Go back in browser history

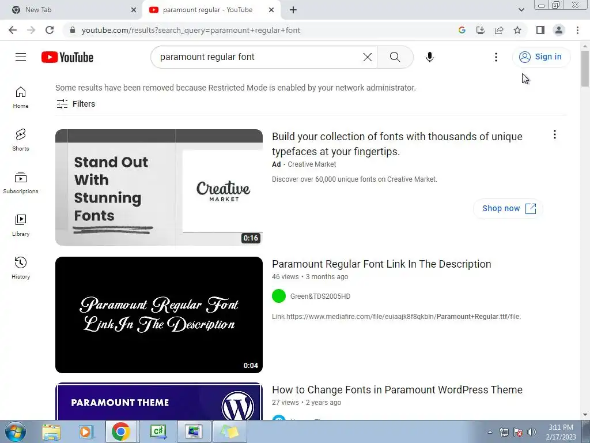13,30
